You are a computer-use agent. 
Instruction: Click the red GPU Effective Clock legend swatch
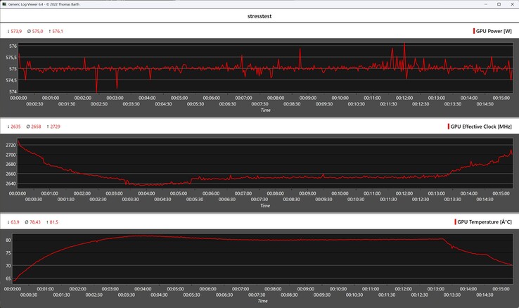click(449, 127)
